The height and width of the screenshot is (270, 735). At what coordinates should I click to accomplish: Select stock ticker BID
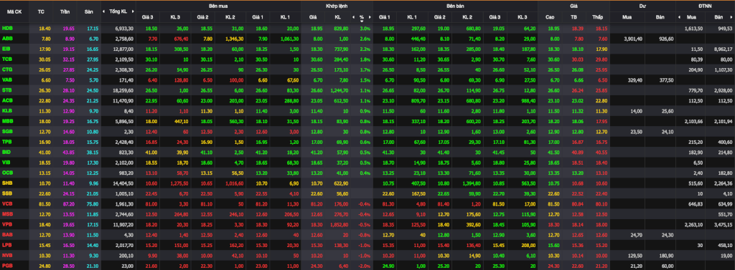(x=6, y=151)
